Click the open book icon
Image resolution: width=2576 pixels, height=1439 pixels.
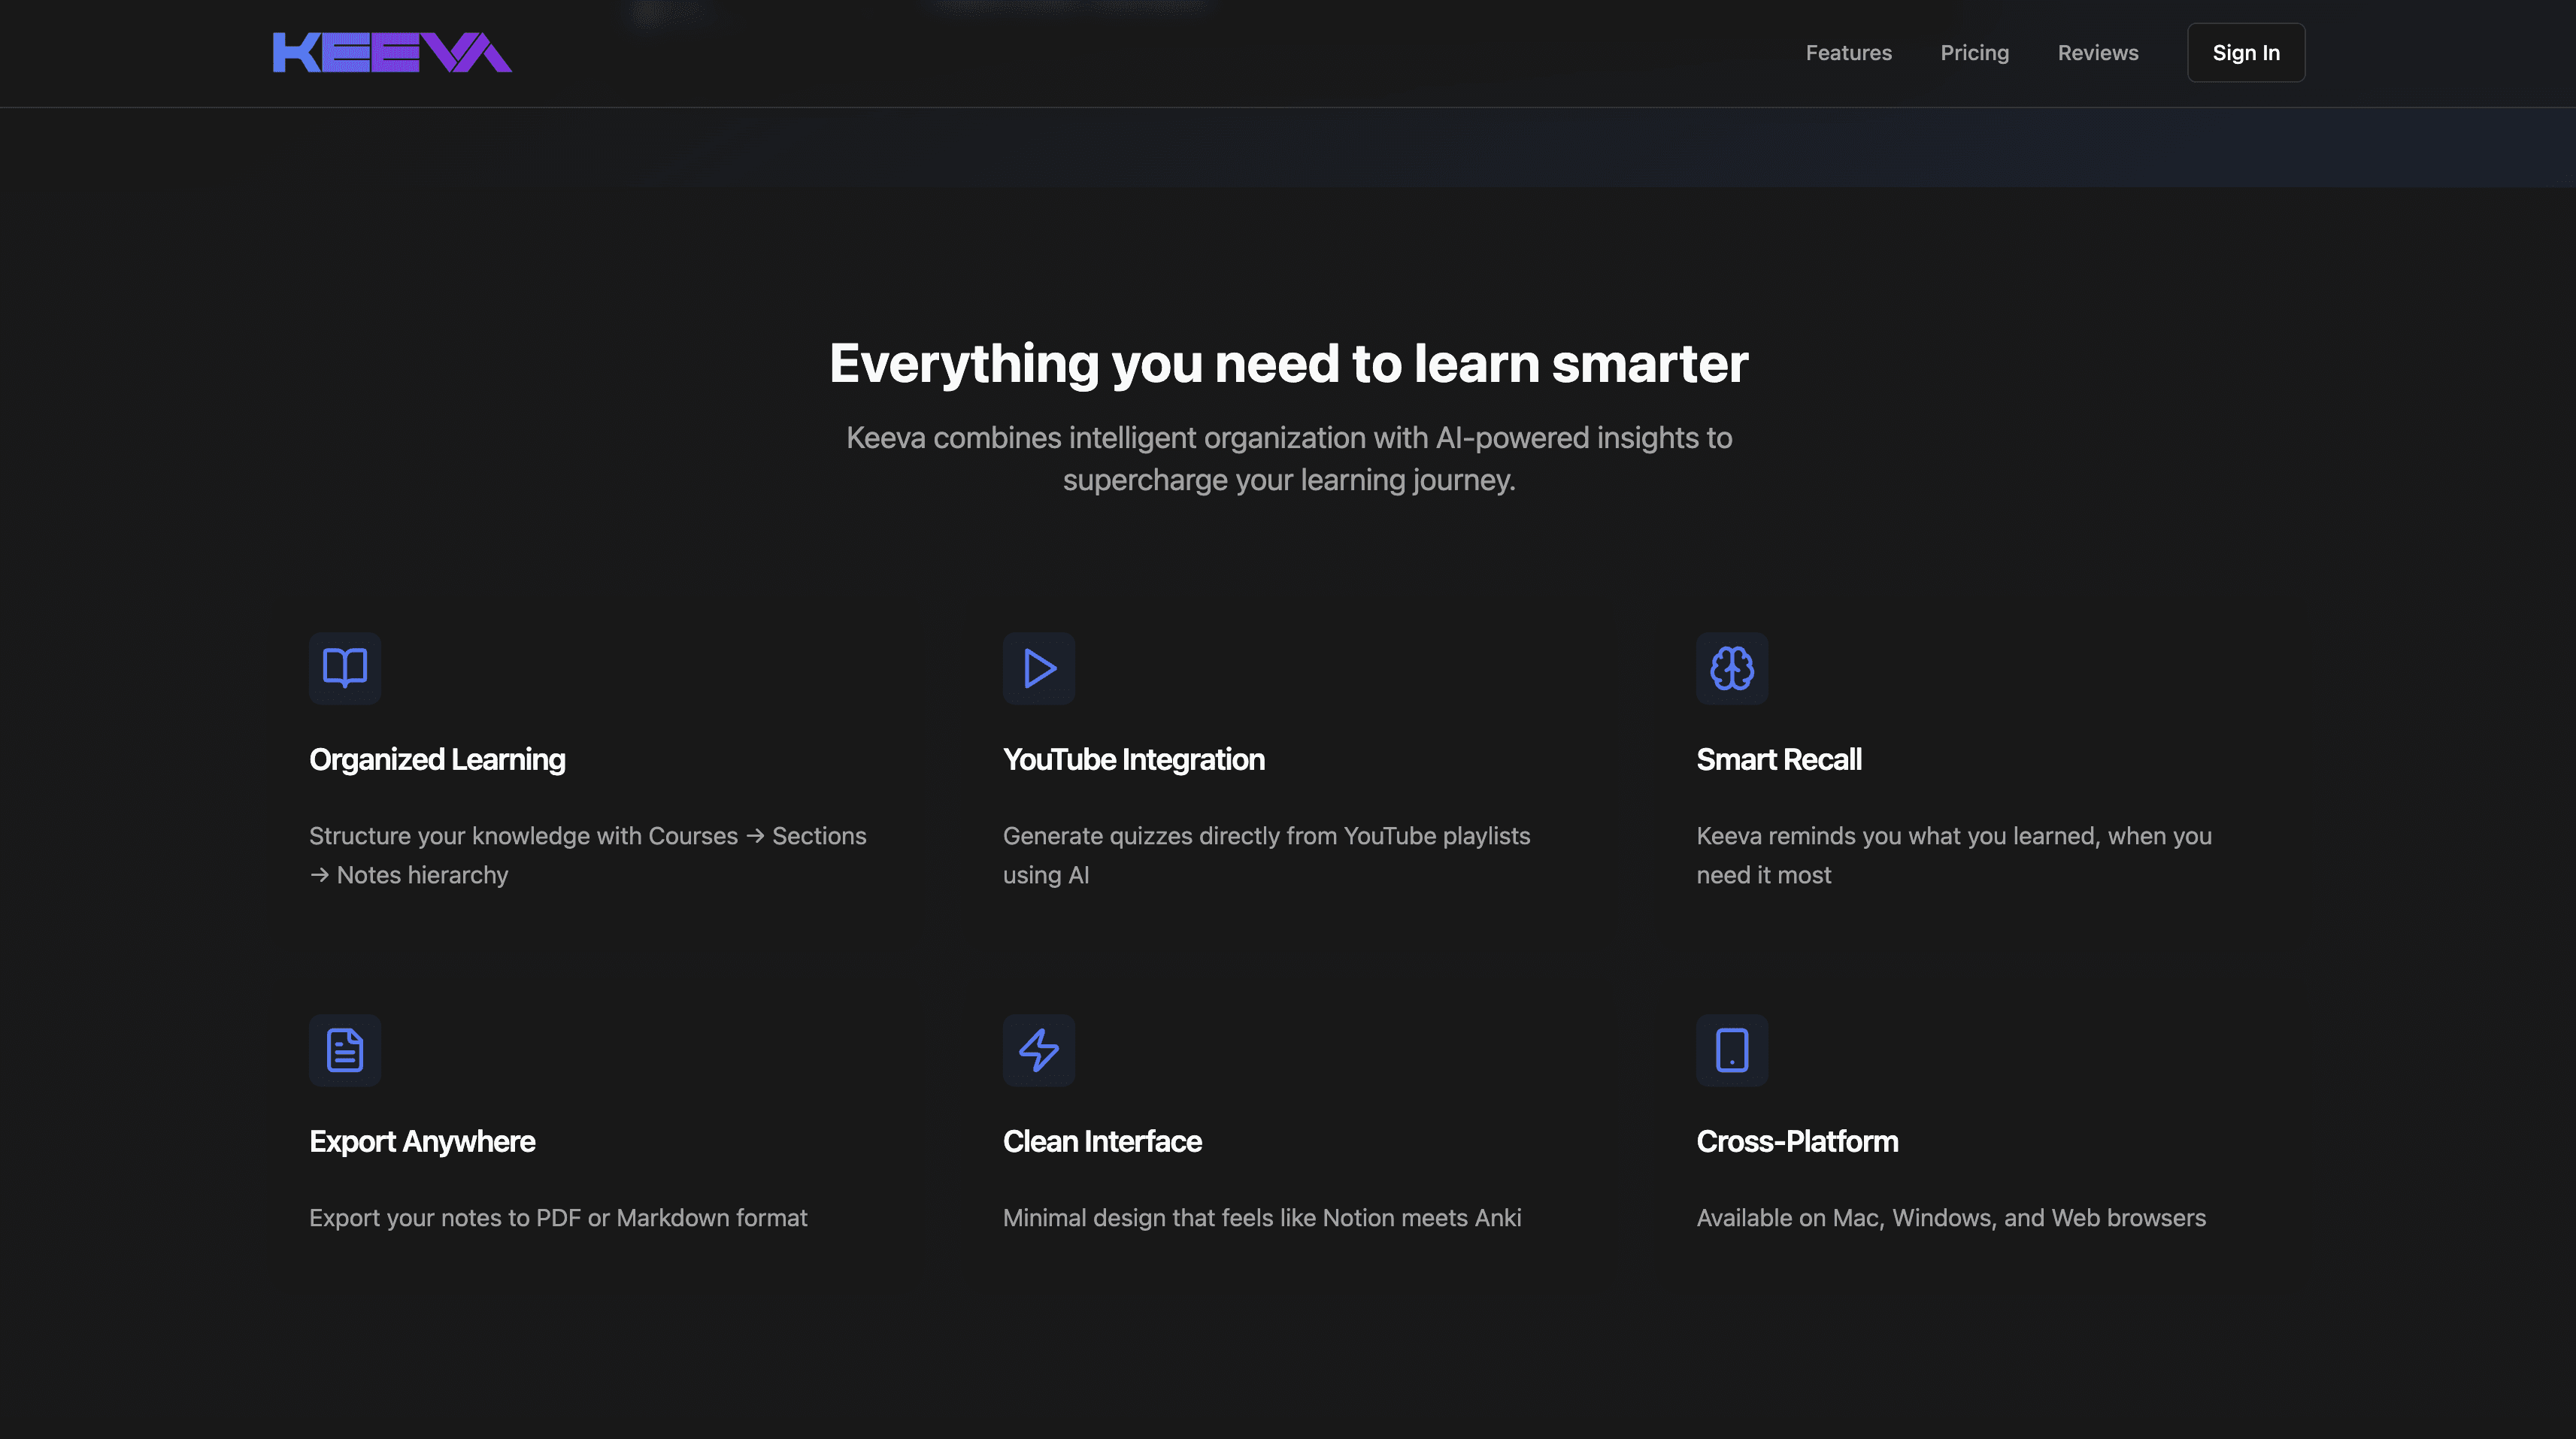(x=345, y=668)
